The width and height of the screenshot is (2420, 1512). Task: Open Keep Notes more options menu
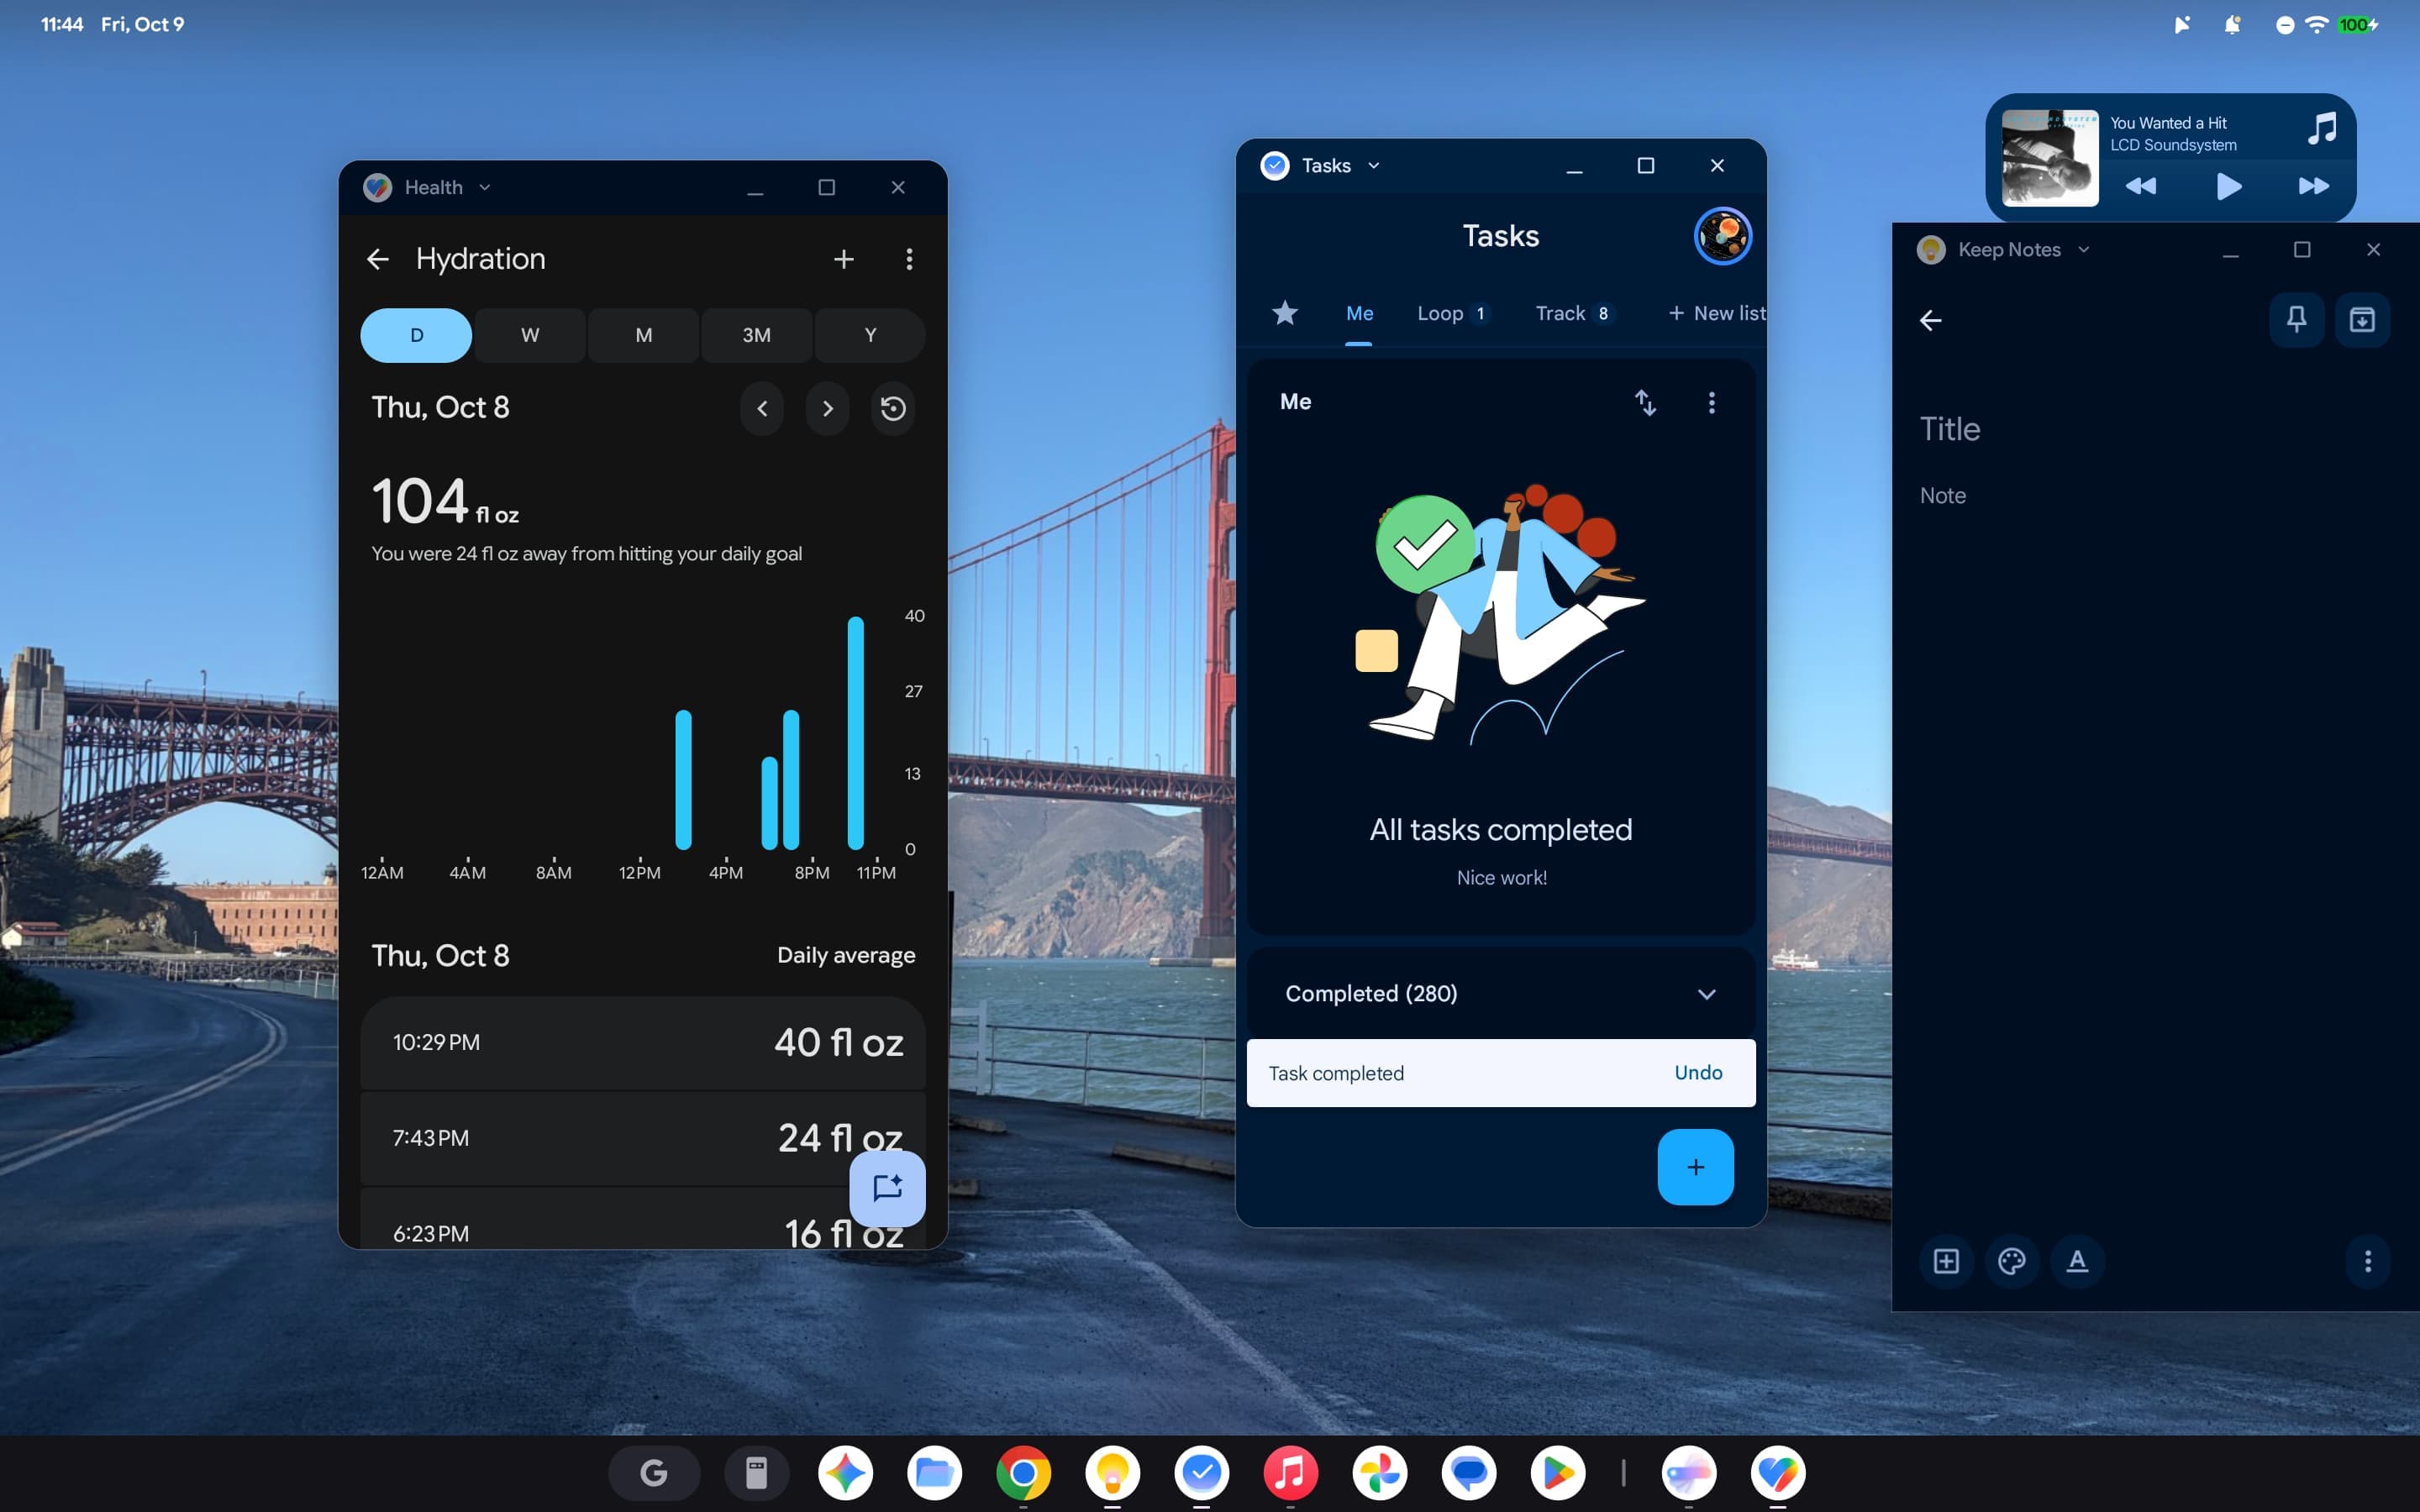[x=2367, y=1261]
